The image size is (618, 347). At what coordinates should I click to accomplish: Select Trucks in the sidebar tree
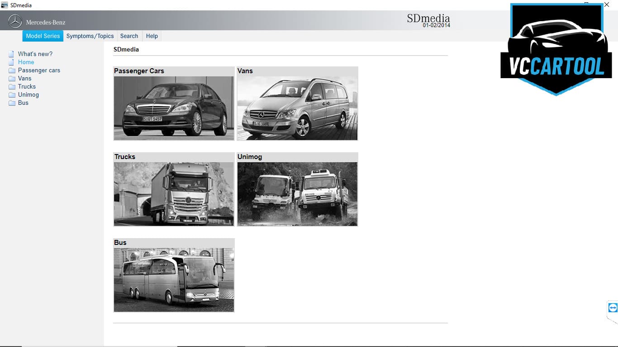pos(27,87)
